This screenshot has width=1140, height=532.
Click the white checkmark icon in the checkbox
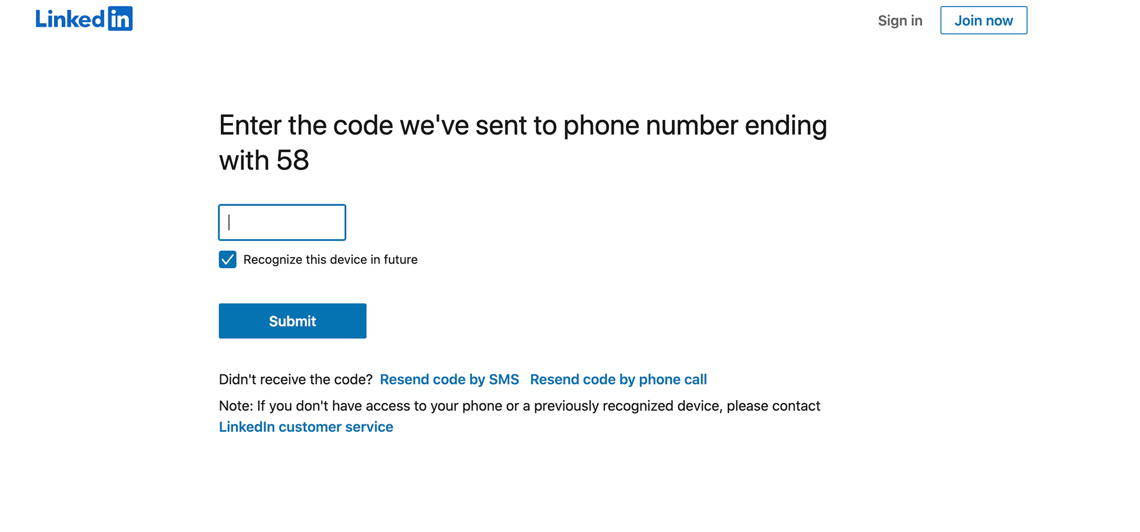(x=227, y=259)
